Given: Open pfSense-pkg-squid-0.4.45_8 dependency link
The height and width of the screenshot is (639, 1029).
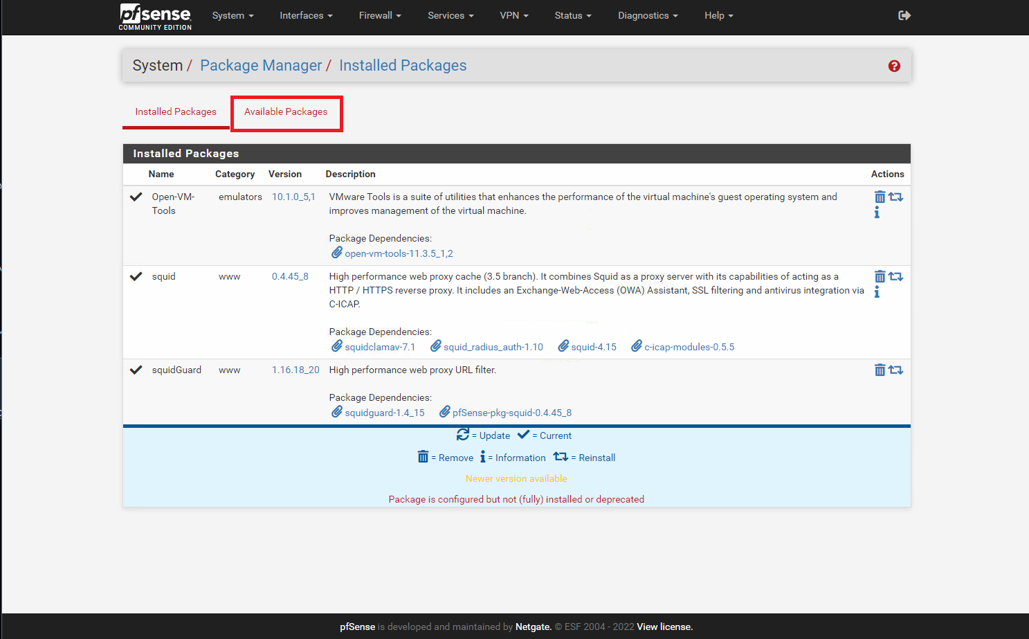Looking at the screenshot, I should pos(512,413).
